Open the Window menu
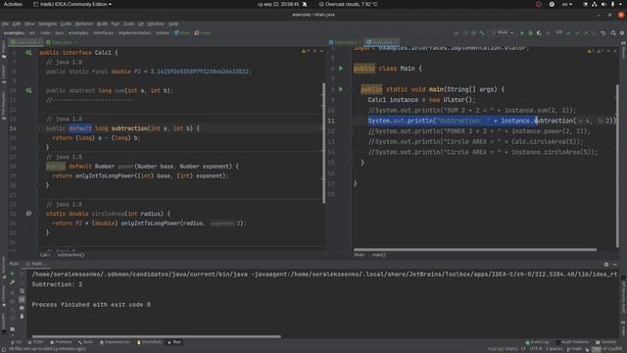627x353 pixels. (156, 24)
